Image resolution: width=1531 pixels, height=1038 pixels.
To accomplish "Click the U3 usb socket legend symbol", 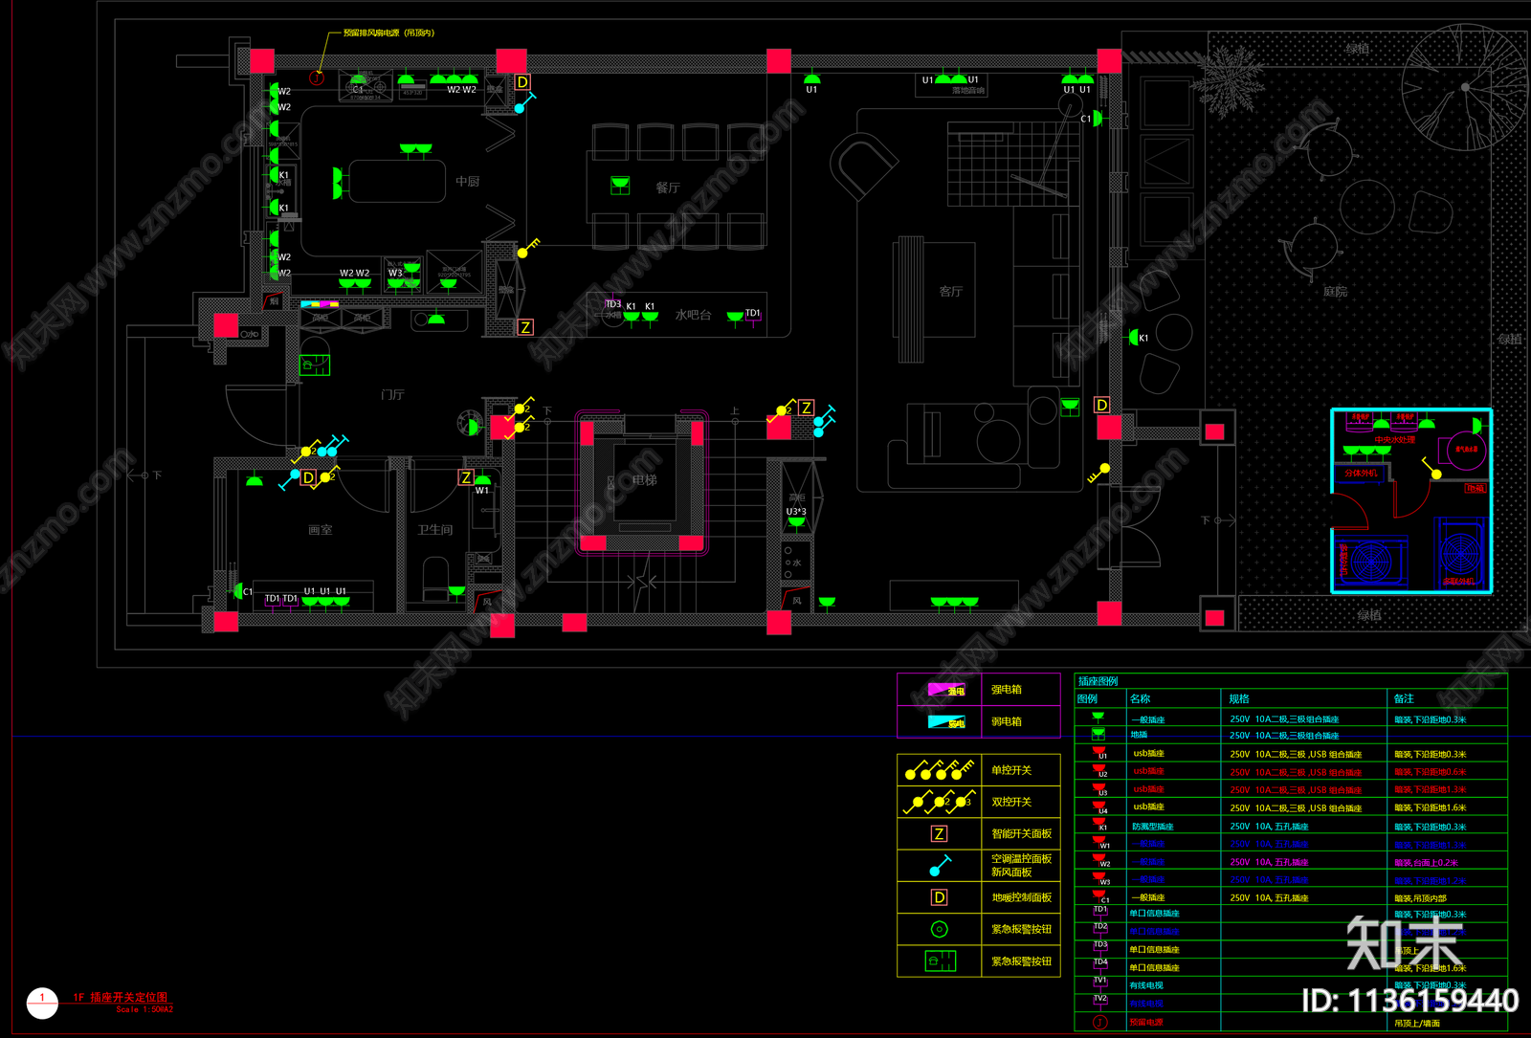I will click(x=1099, y=789).
